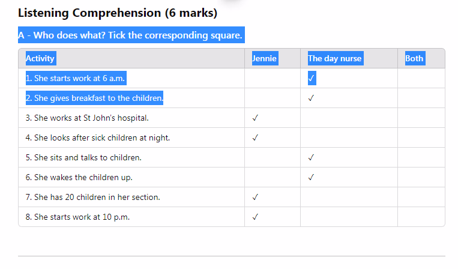This screenshot has height=269, width=458.
Task: Click the empty Both cell for row 8
Action: pos(421,217)
